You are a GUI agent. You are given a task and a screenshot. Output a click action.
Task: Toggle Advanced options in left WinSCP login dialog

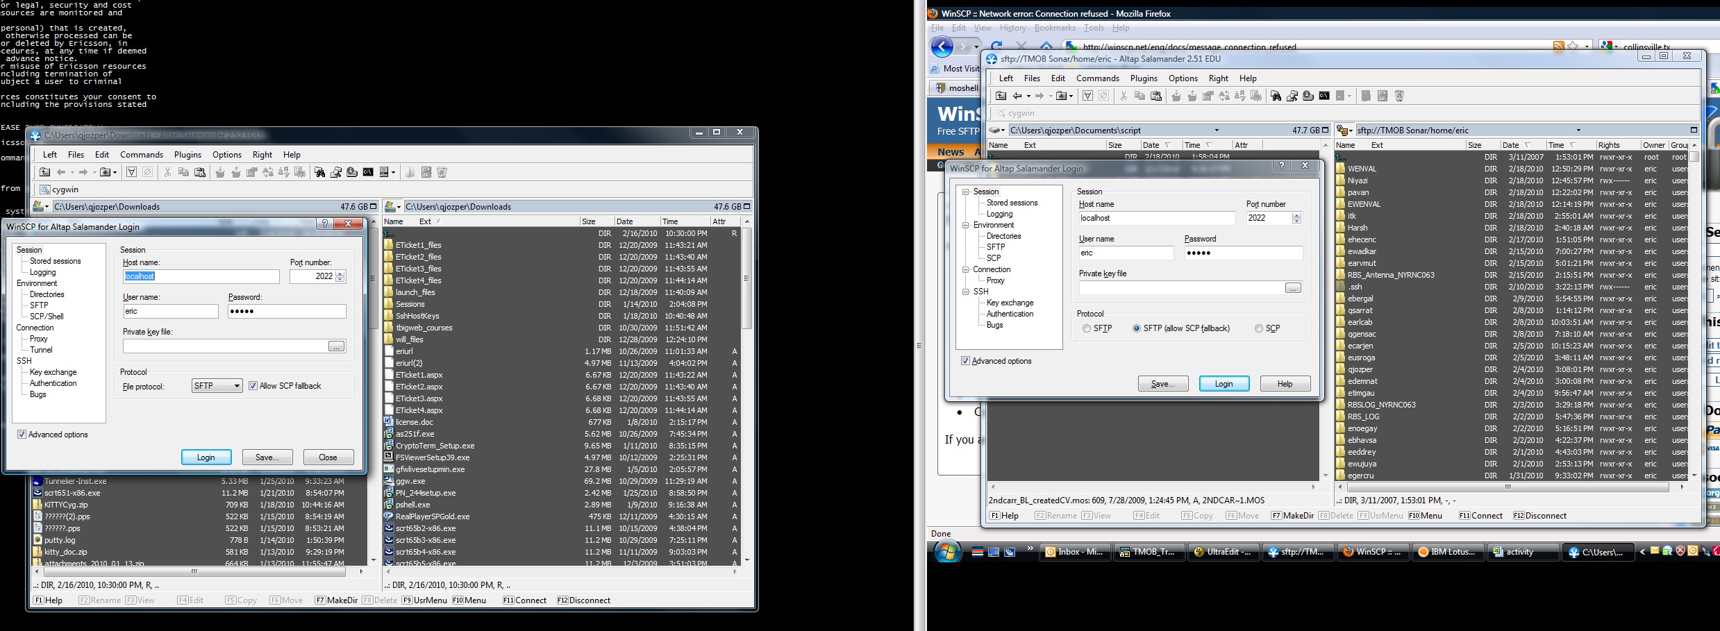pyautogui.click(x=22, y=435)
